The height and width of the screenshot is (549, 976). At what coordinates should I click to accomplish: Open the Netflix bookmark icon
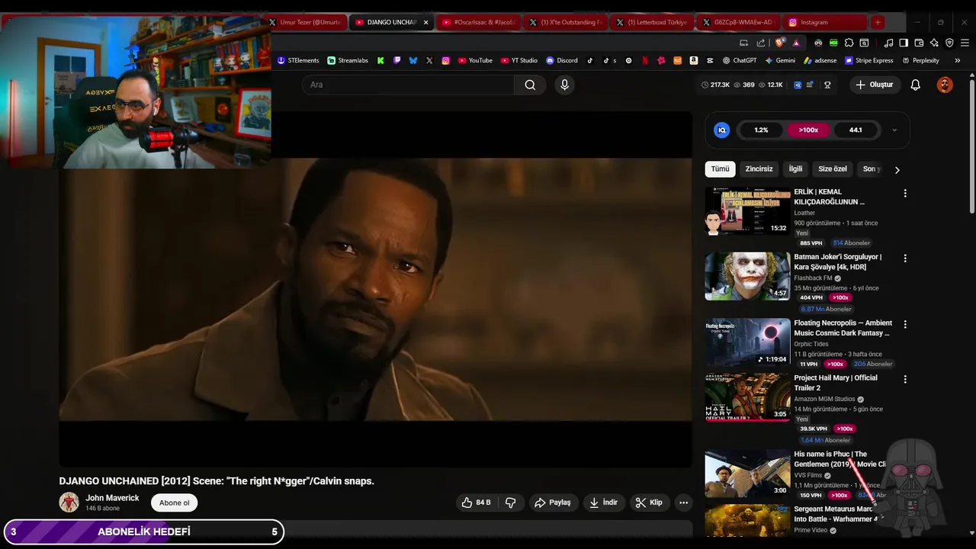[x=645, y=60]
